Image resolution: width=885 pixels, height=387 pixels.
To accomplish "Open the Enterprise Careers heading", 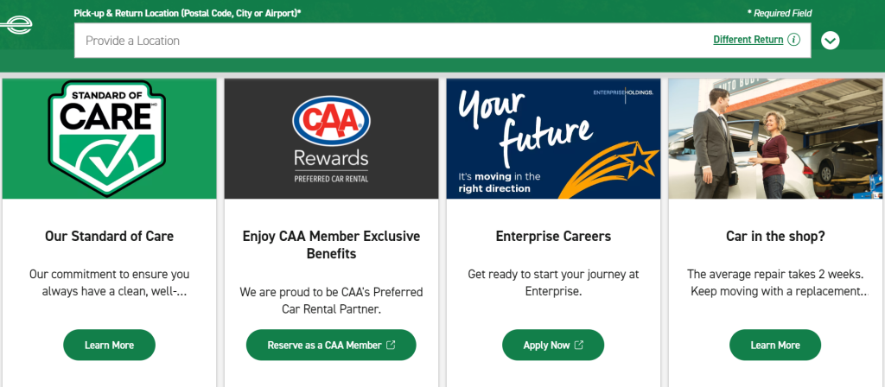I will click(x=553, y=236).
